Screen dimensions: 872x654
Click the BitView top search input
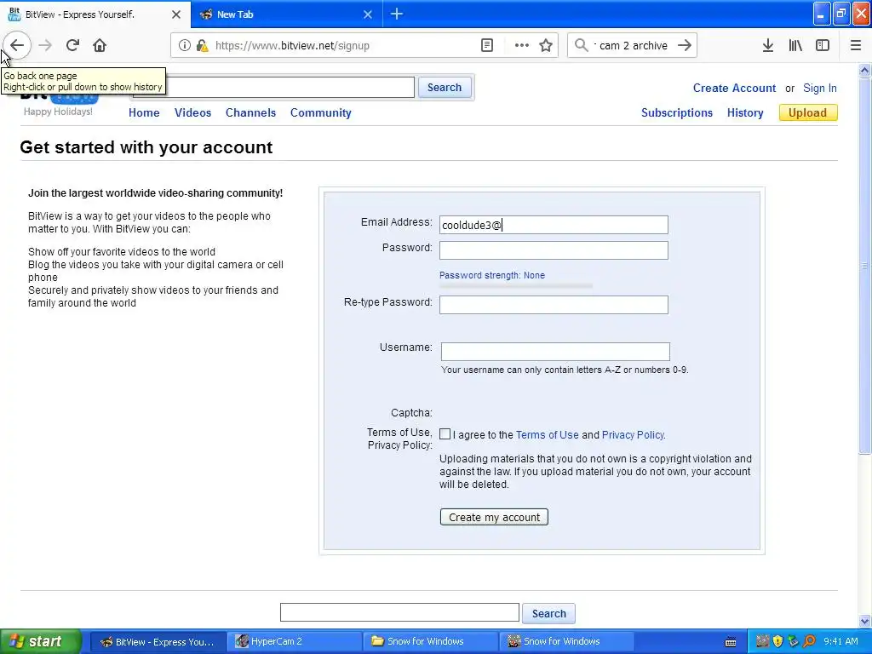point(273,88)
